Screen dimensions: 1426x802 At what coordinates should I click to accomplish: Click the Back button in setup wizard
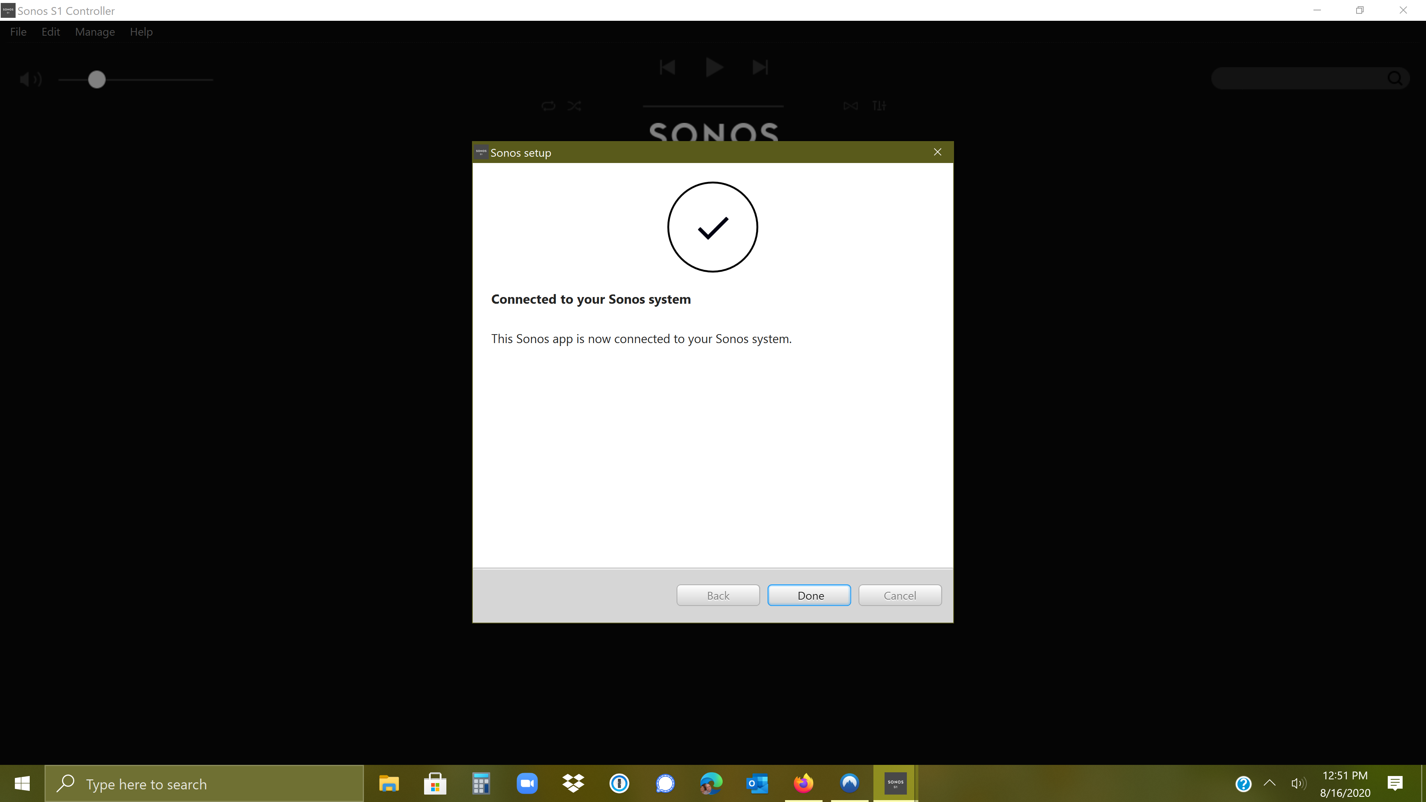point(719,596)
